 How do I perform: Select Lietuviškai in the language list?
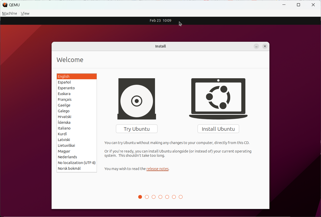click(77, 145)
